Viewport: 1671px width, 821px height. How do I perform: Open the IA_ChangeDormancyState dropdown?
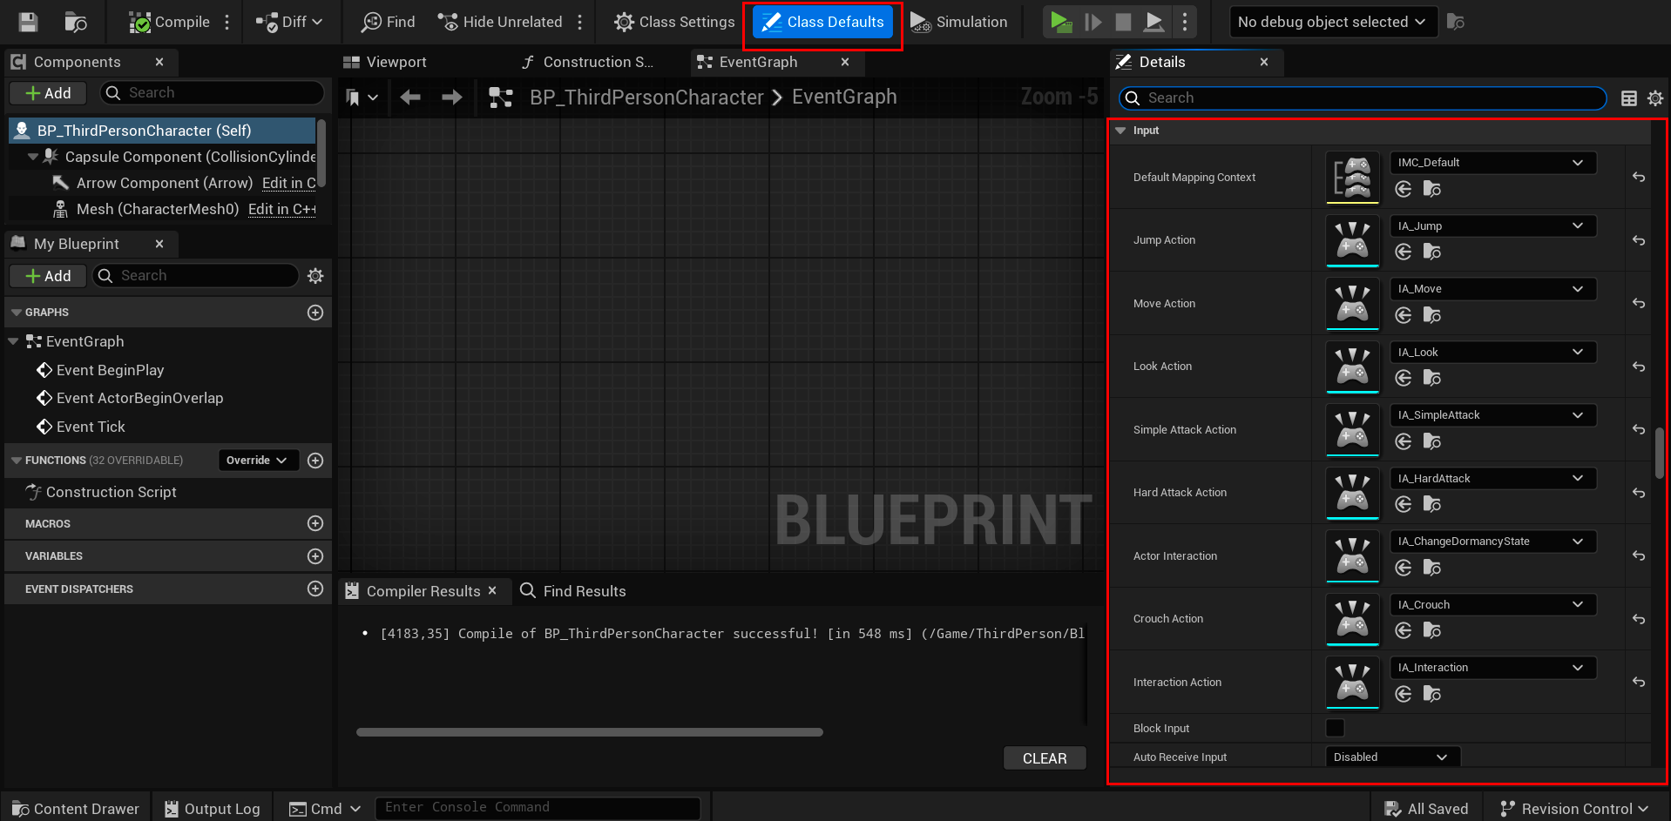click(x=1492, y=542)
